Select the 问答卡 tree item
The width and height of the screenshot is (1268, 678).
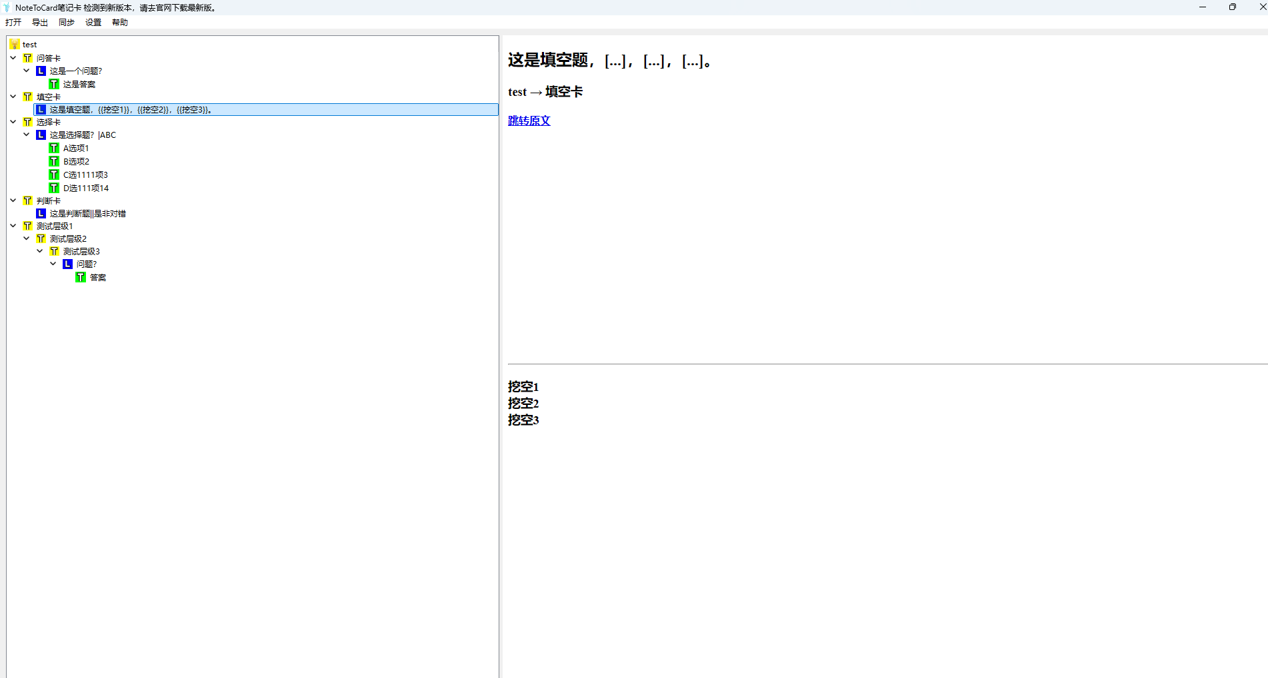(49, 58)
